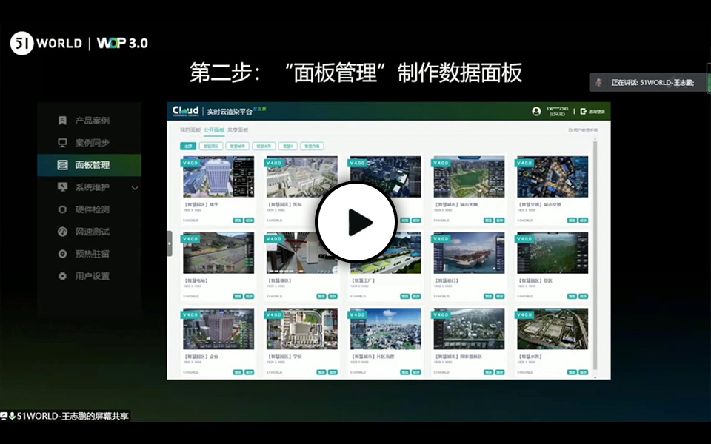This screenshot has width=711, height=444.
Task: Open the 【智慧园区】楼宇 thumbnail
Action: (x=218, y=177)
